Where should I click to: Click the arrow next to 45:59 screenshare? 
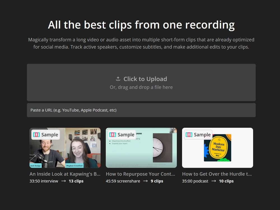coord(145,181)
